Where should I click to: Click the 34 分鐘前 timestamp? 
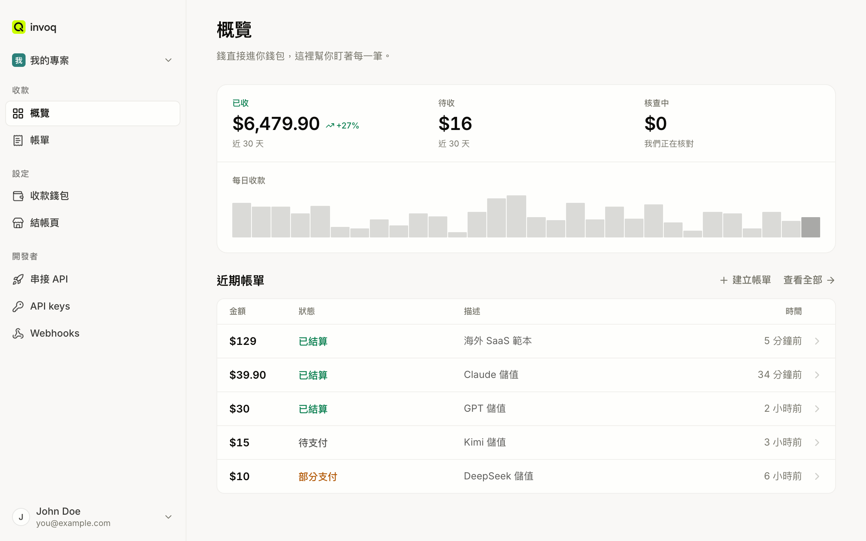pyautogui.click(x=780, y=375)
